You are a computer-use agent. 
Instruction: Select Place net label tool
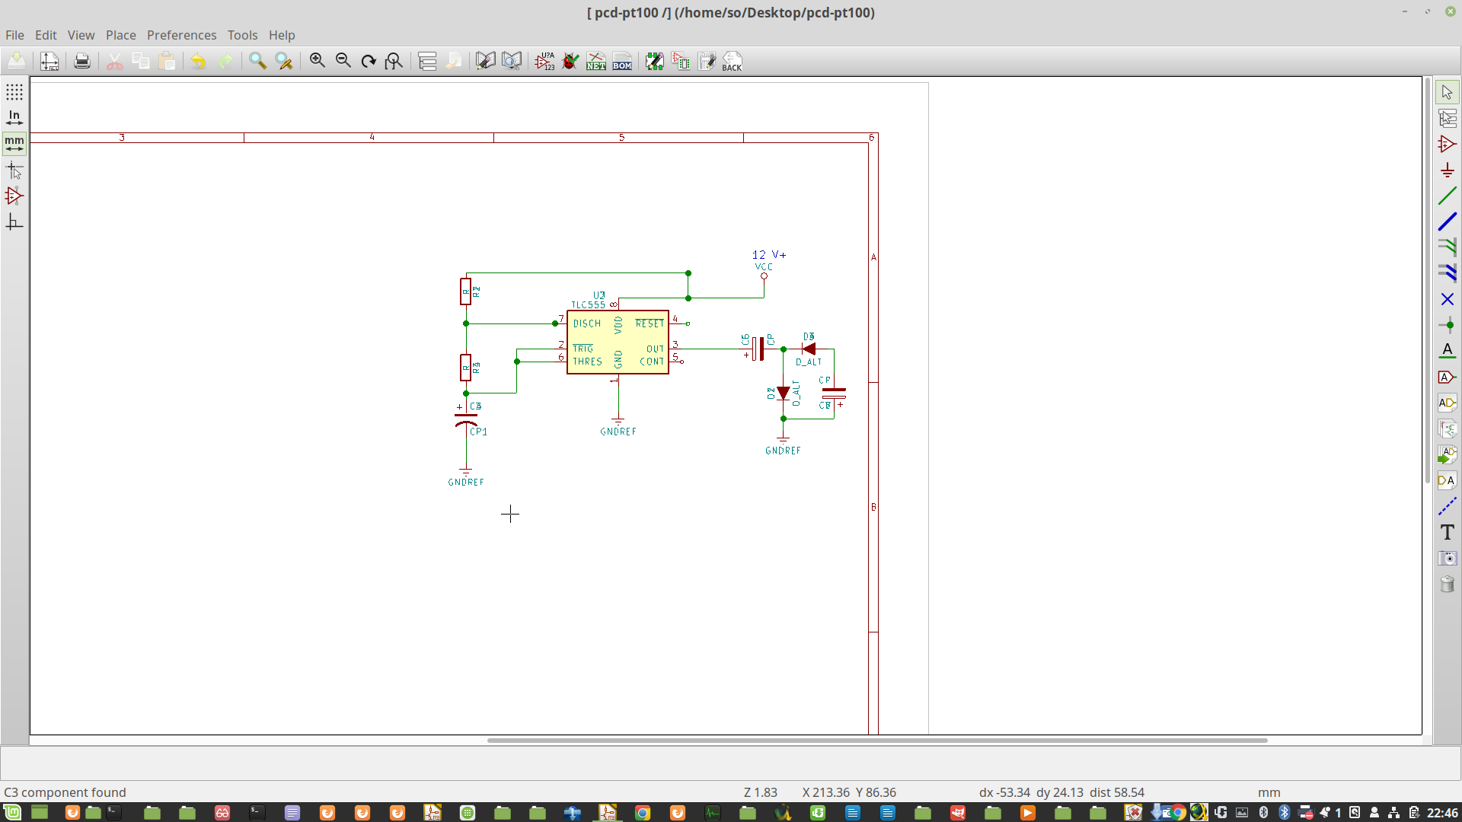click(x=1448, y=351)
